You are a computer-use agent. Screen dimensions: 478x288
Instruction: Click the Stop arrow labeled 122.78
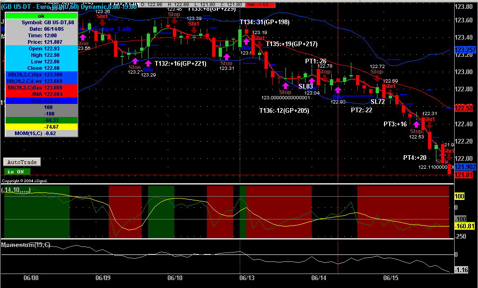[x=325, y=78]
